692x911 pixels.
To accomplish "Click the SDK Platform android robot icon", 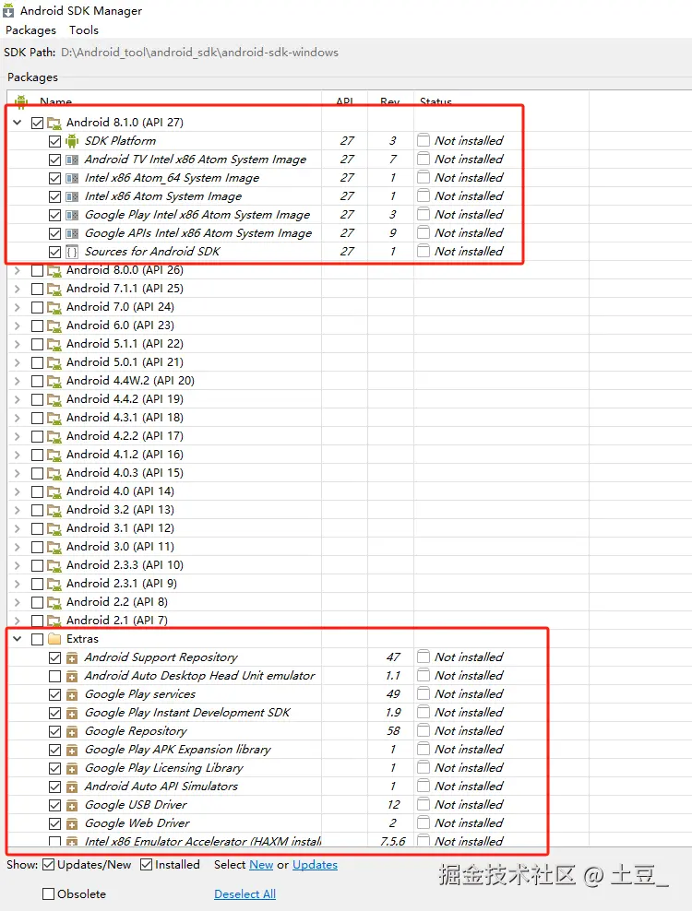I will coord(72,141).
